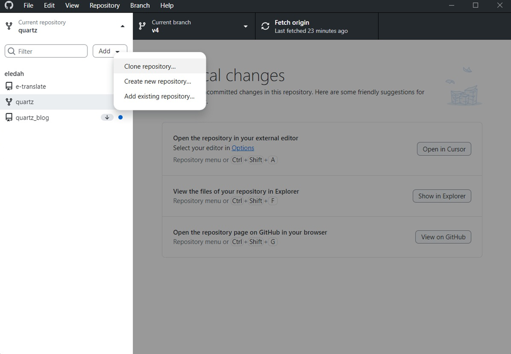
Task: Choose Create new repository... option
Action: 158,82
